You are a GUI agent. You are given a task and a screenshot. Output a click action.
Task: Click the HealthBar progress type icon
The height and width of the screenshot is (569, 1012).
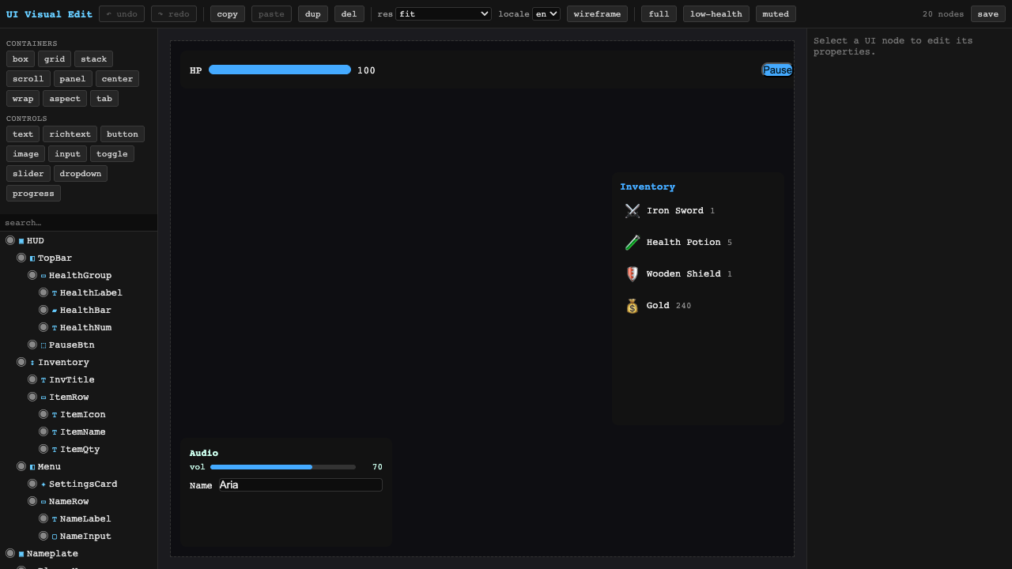click(x=55, y=311)
